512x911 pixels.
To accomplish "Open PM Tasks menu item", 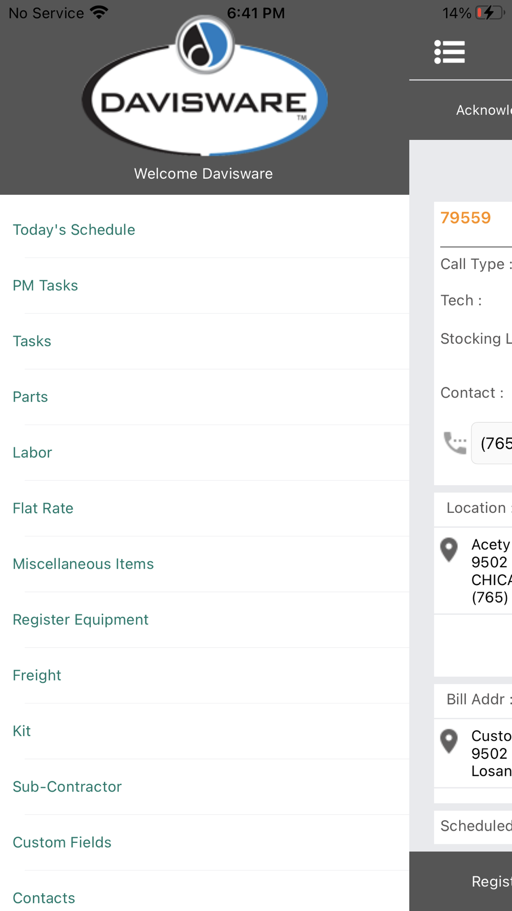I will coord(46,285).
